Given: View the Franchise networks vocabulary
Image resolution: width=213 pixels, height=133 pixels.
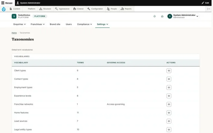Looking at the screenshot, I should point(169,104).
